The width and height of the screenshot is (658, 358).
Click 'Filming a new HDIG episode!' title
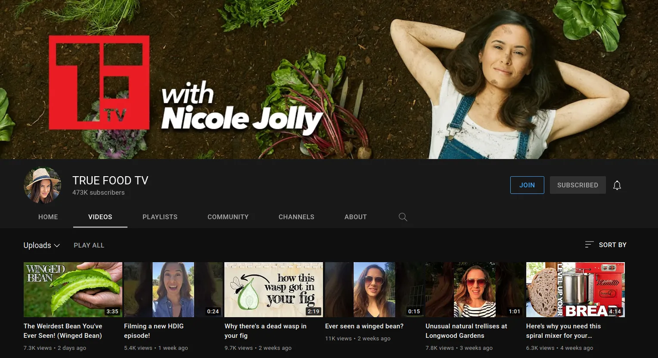[x=154, y=330]
